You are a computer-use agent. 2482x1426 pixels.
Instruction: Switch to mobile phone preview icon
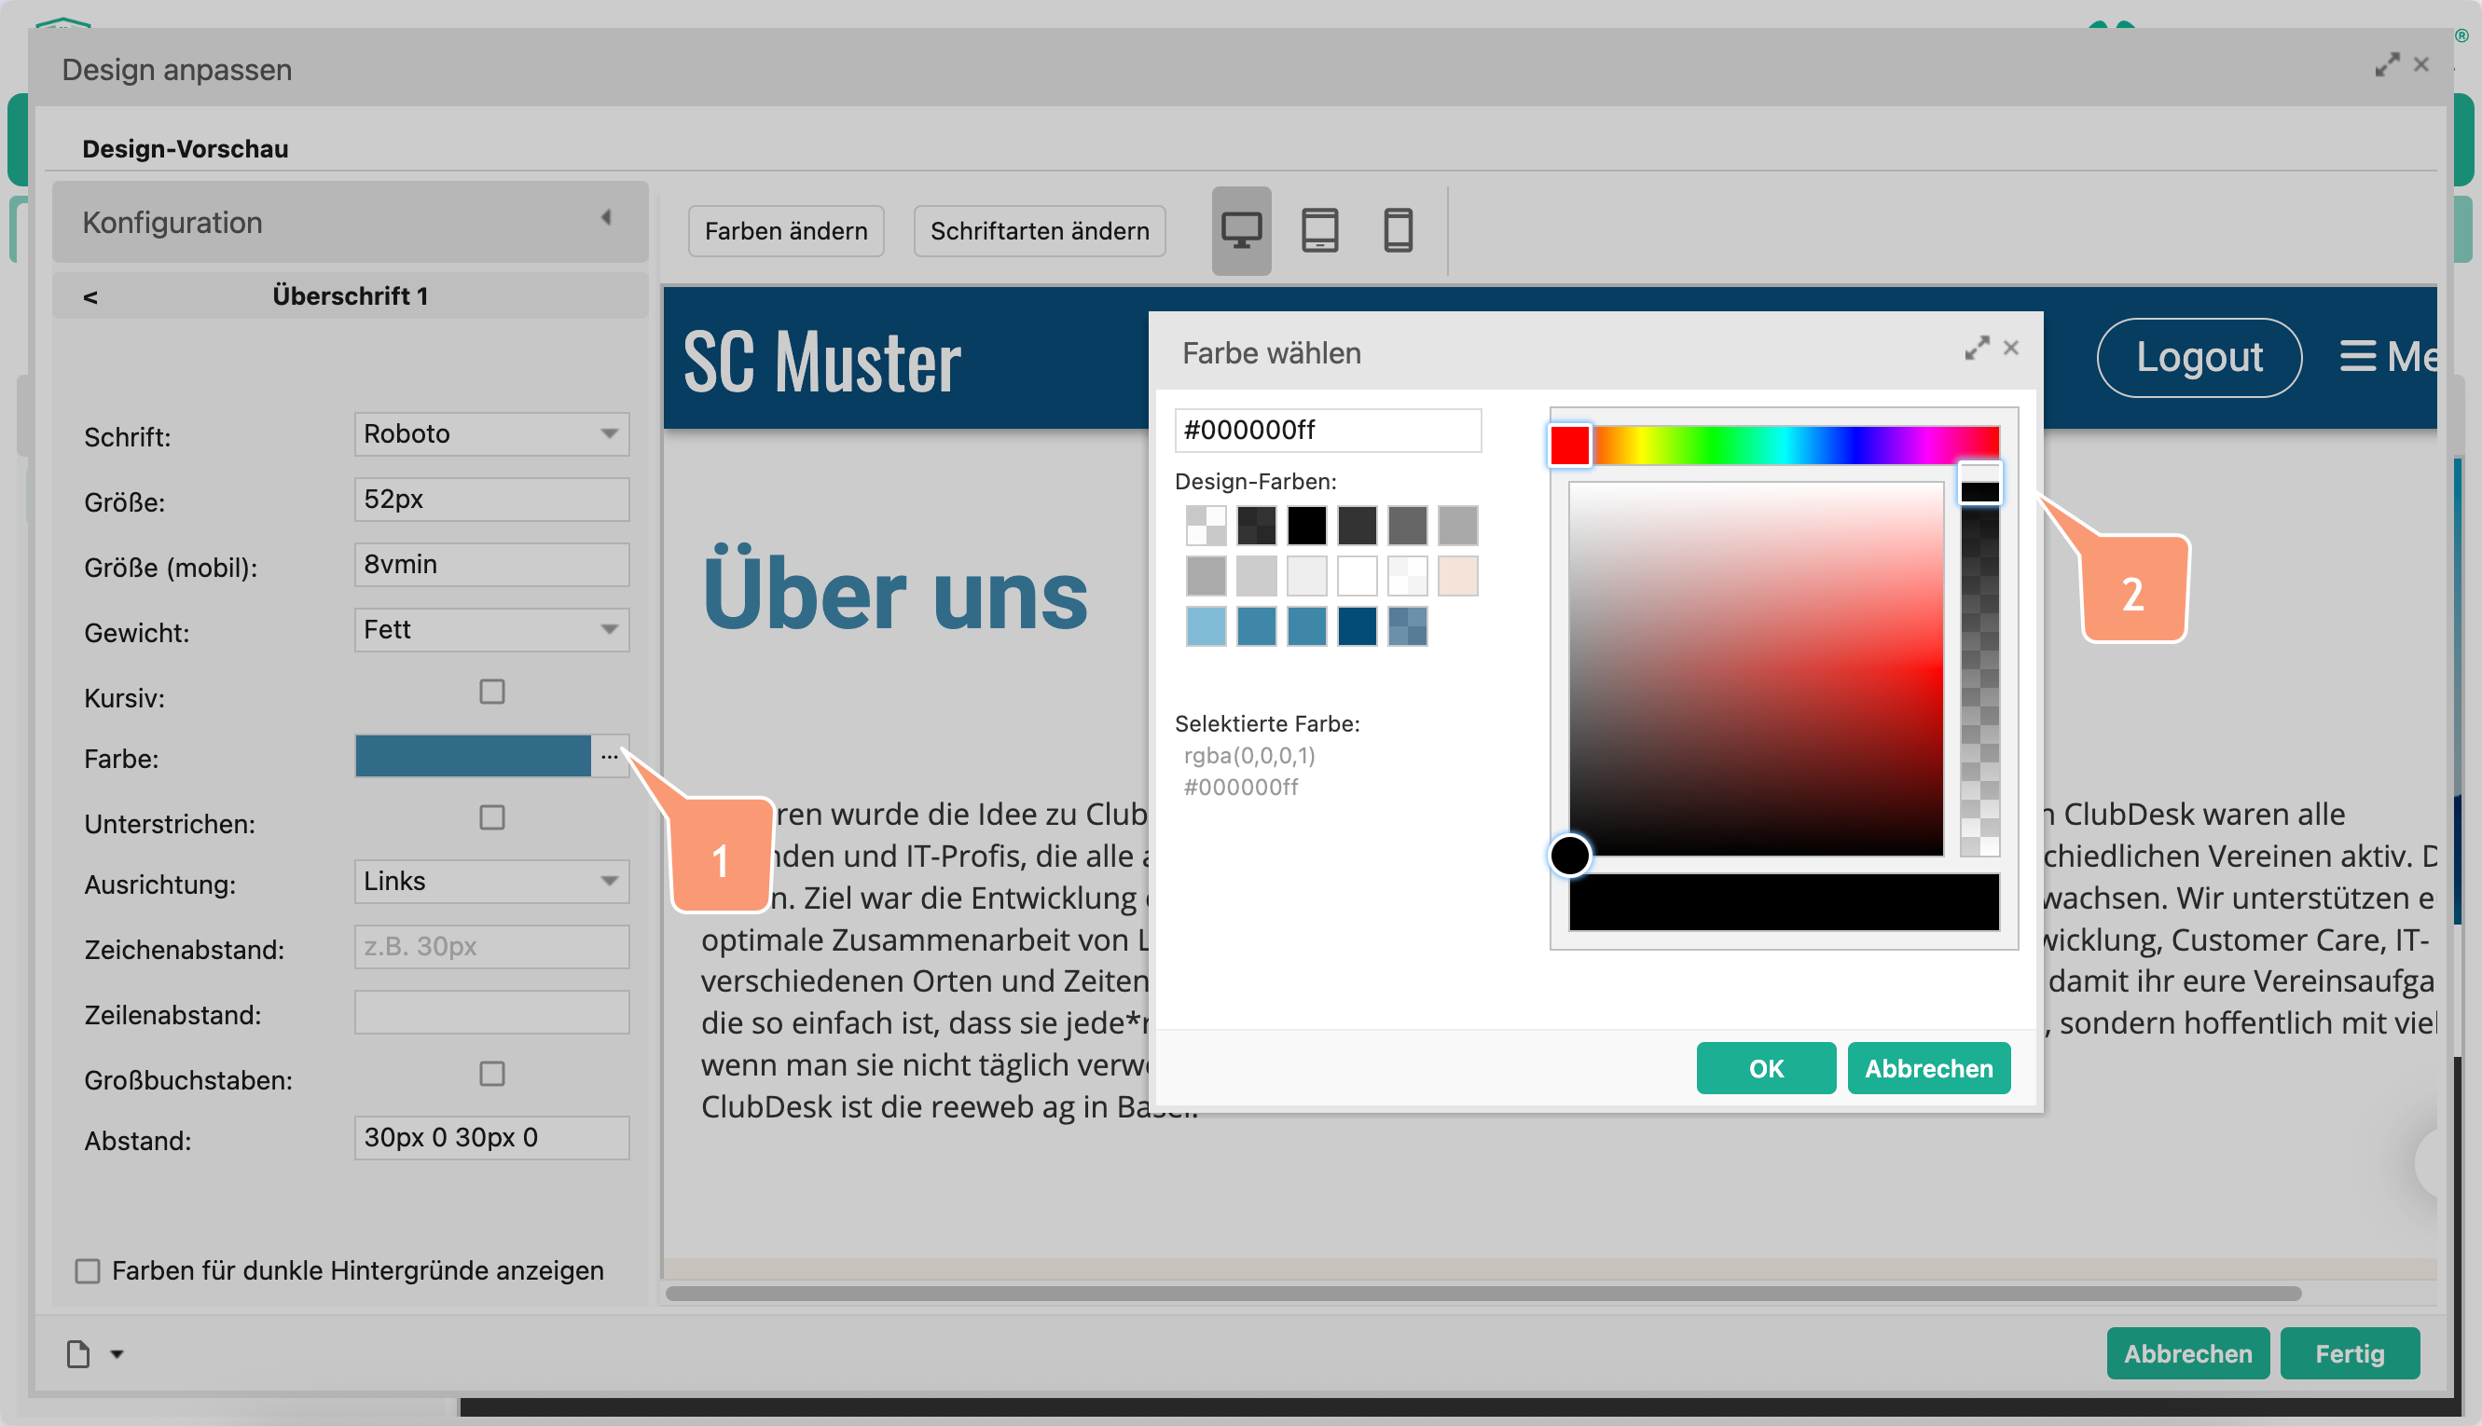[1397, 231]
